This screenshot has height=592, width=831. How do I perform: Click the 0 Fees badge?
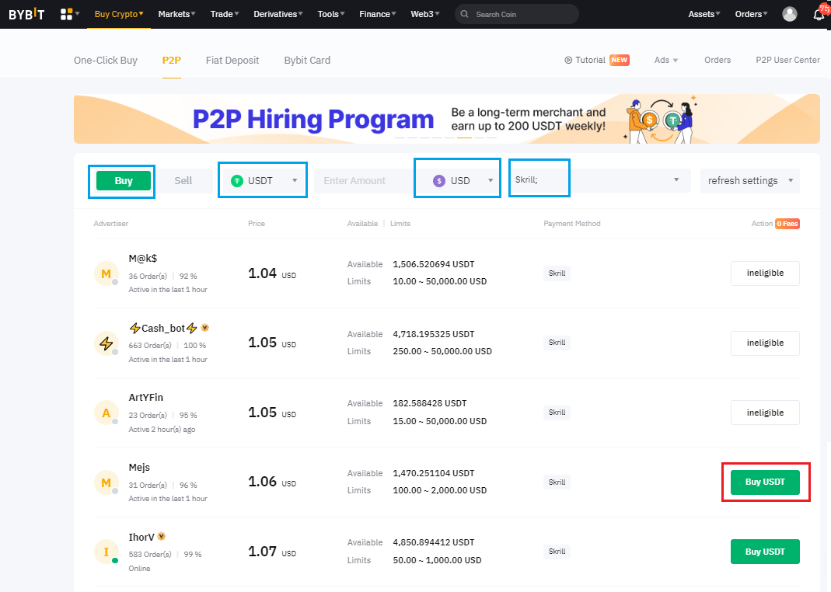click(x=787, y=224)
